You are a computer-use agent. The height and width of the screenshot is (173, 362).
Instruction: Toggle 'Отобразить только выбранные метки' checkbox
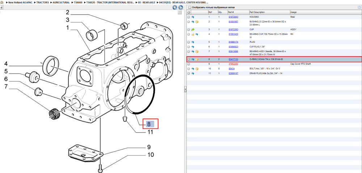[189, 7]
